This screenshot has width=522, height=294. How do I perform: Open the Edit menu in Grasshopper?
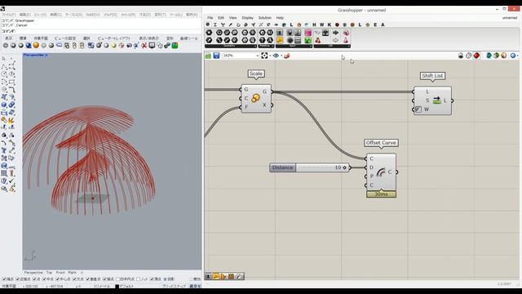click(221, 18)
